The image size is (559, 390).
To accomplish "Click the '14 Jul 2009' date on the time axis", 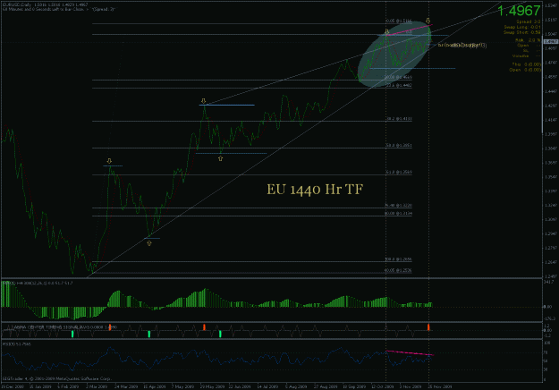I will tap(267, 386).
